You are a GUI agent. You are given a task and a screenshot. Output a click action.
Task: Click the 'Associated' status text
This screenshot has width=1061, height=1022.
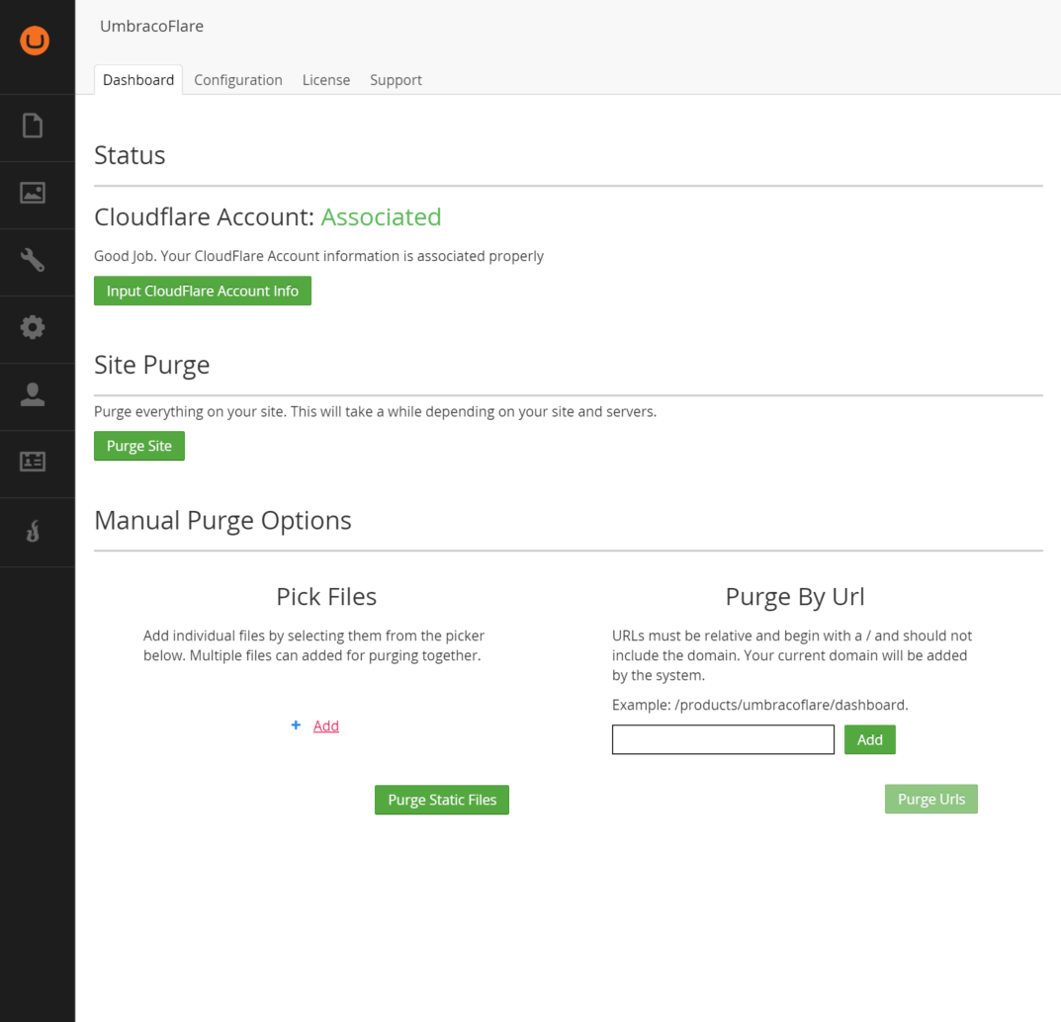381,217
